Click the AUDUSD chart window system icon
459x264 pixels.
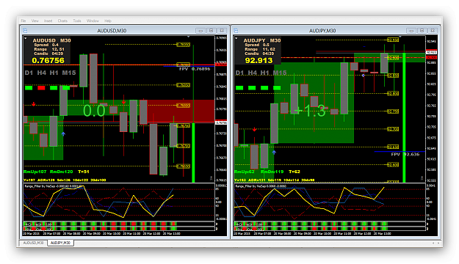coord(25,30)
